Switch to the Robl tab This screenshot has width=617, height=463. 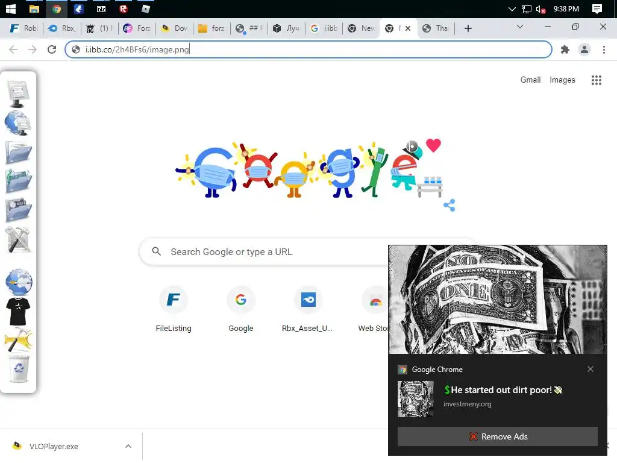23,28
